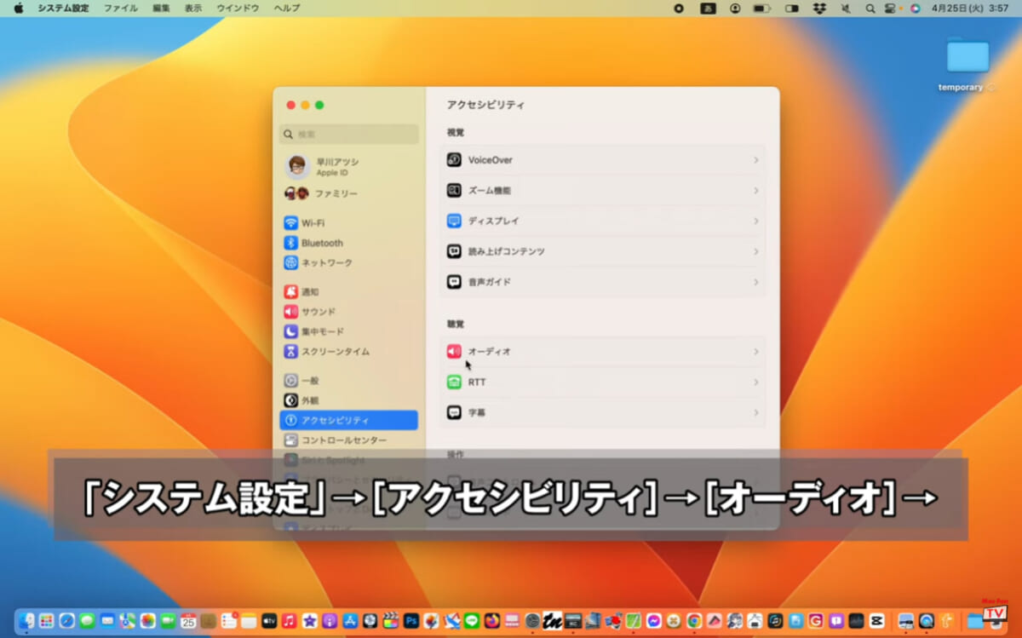Open the ズーム機能 row
Screen dimensions: 1022x638
click(602, 191)
